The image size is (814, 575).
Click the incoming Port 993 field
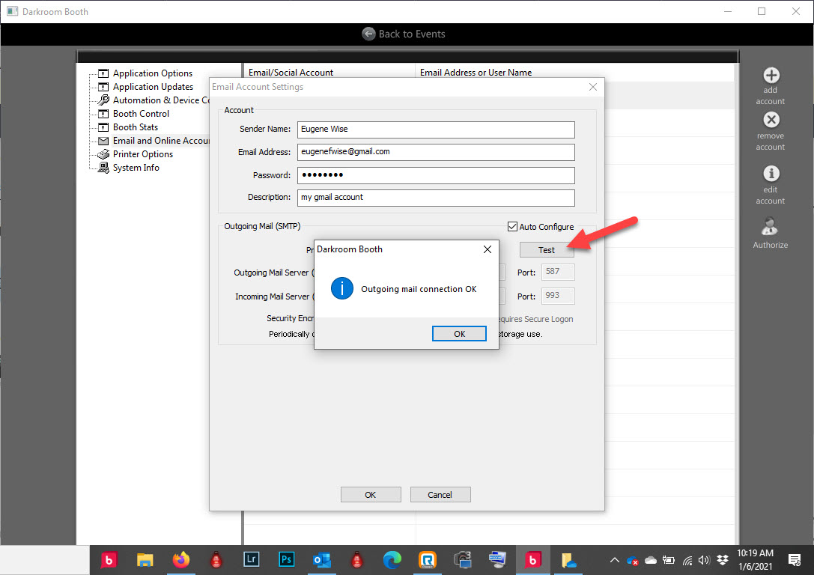(x=558, y=296)
